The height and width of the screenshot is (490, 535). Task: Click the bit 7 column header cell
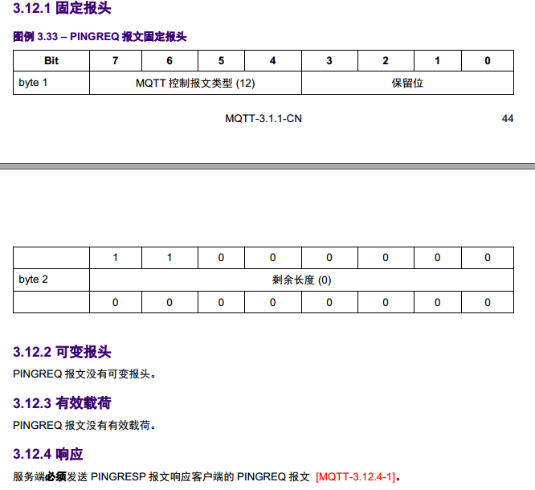pyautogui.click(x=116, y=61)
